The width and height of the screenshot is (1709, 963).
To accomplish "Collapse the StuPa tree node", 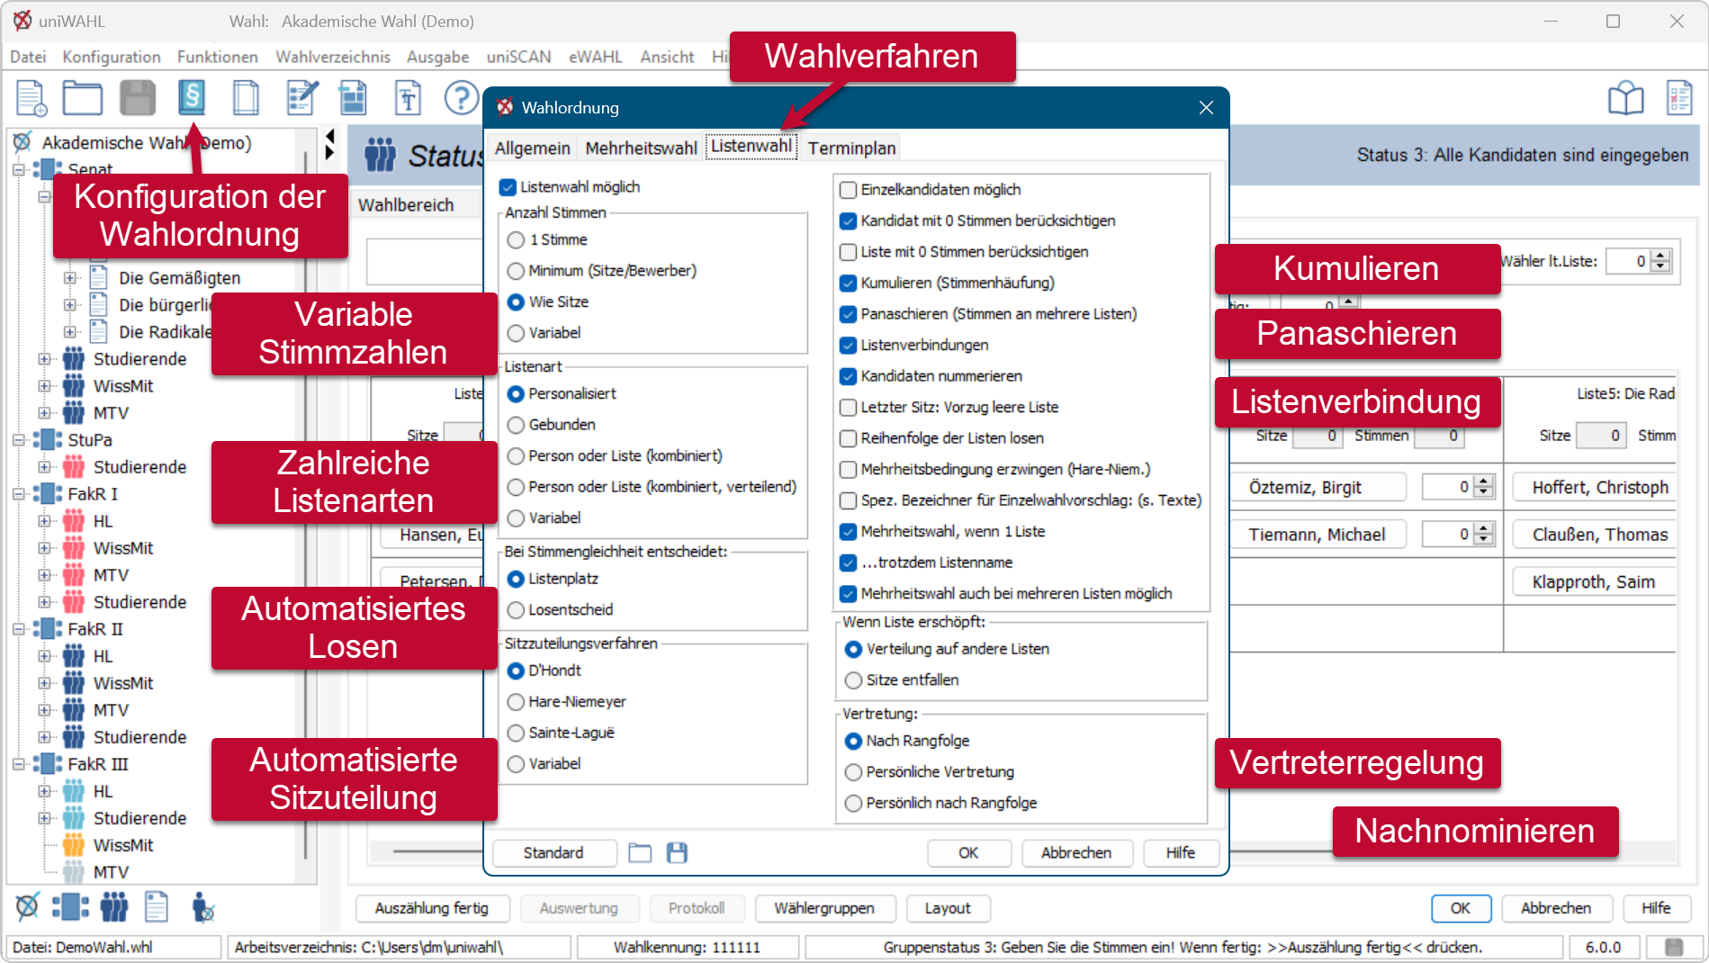I will (x=18, y=440).
